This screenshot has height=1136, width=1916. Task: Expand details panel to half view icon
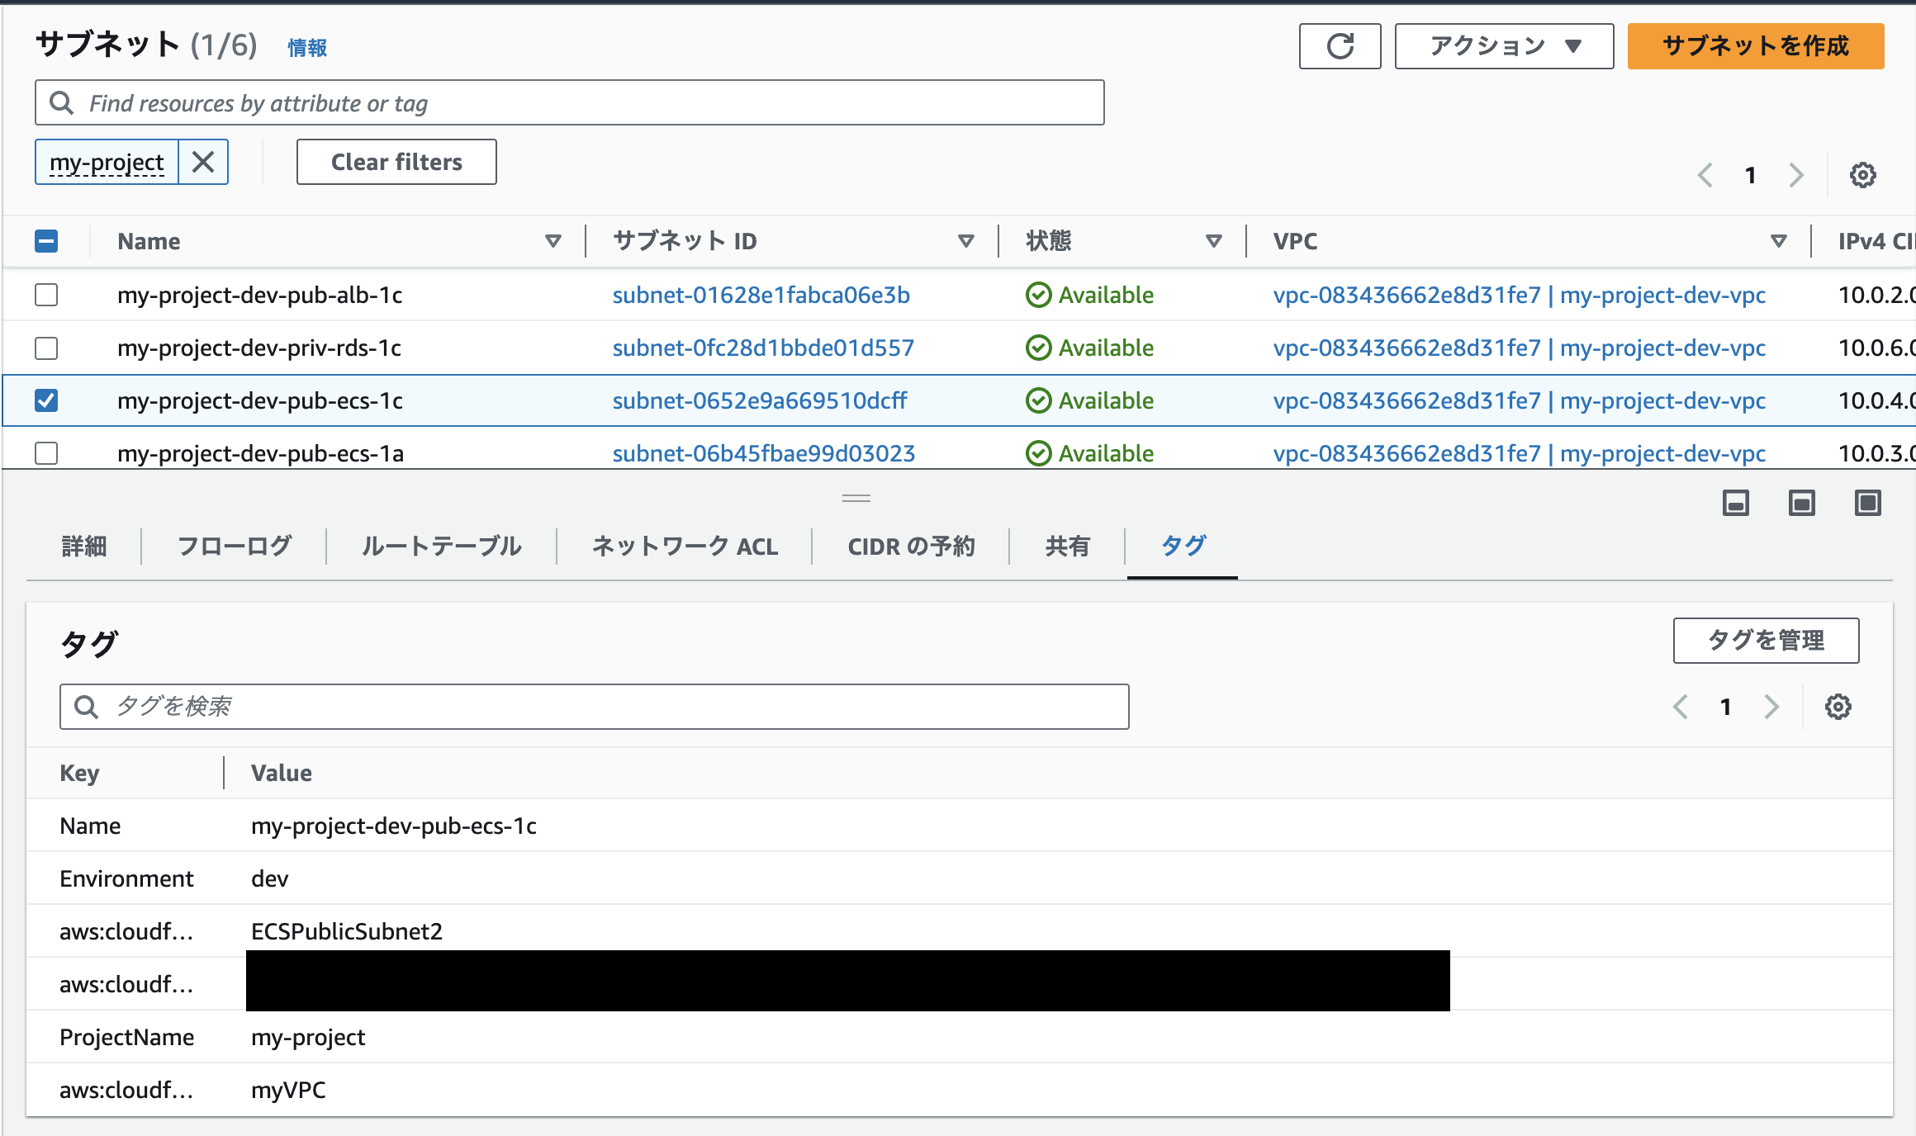click(x=1802, y=502)
